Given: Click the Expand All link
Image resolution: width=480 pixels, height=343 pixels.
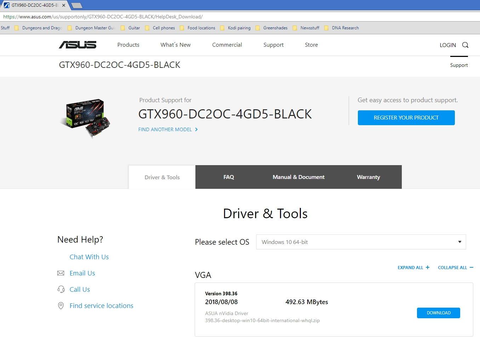Looking at the screenshot, I should tap(410, 267).
